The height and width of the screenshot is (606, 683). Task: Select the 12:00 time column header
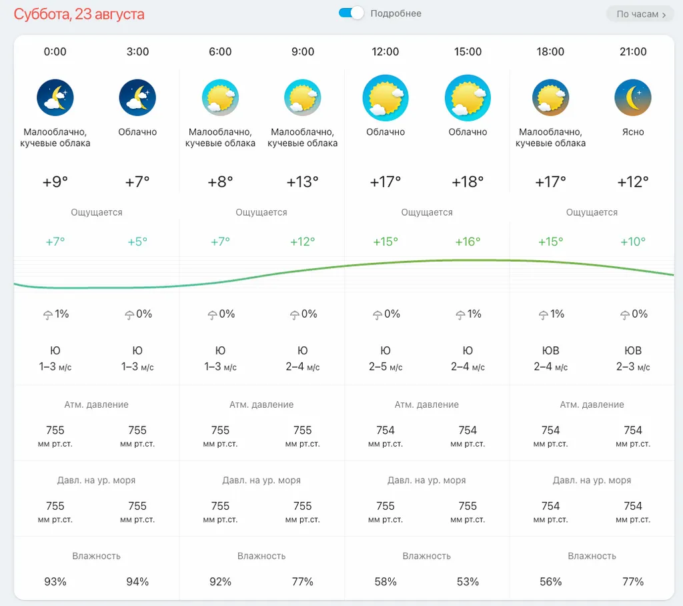(385, 52)
